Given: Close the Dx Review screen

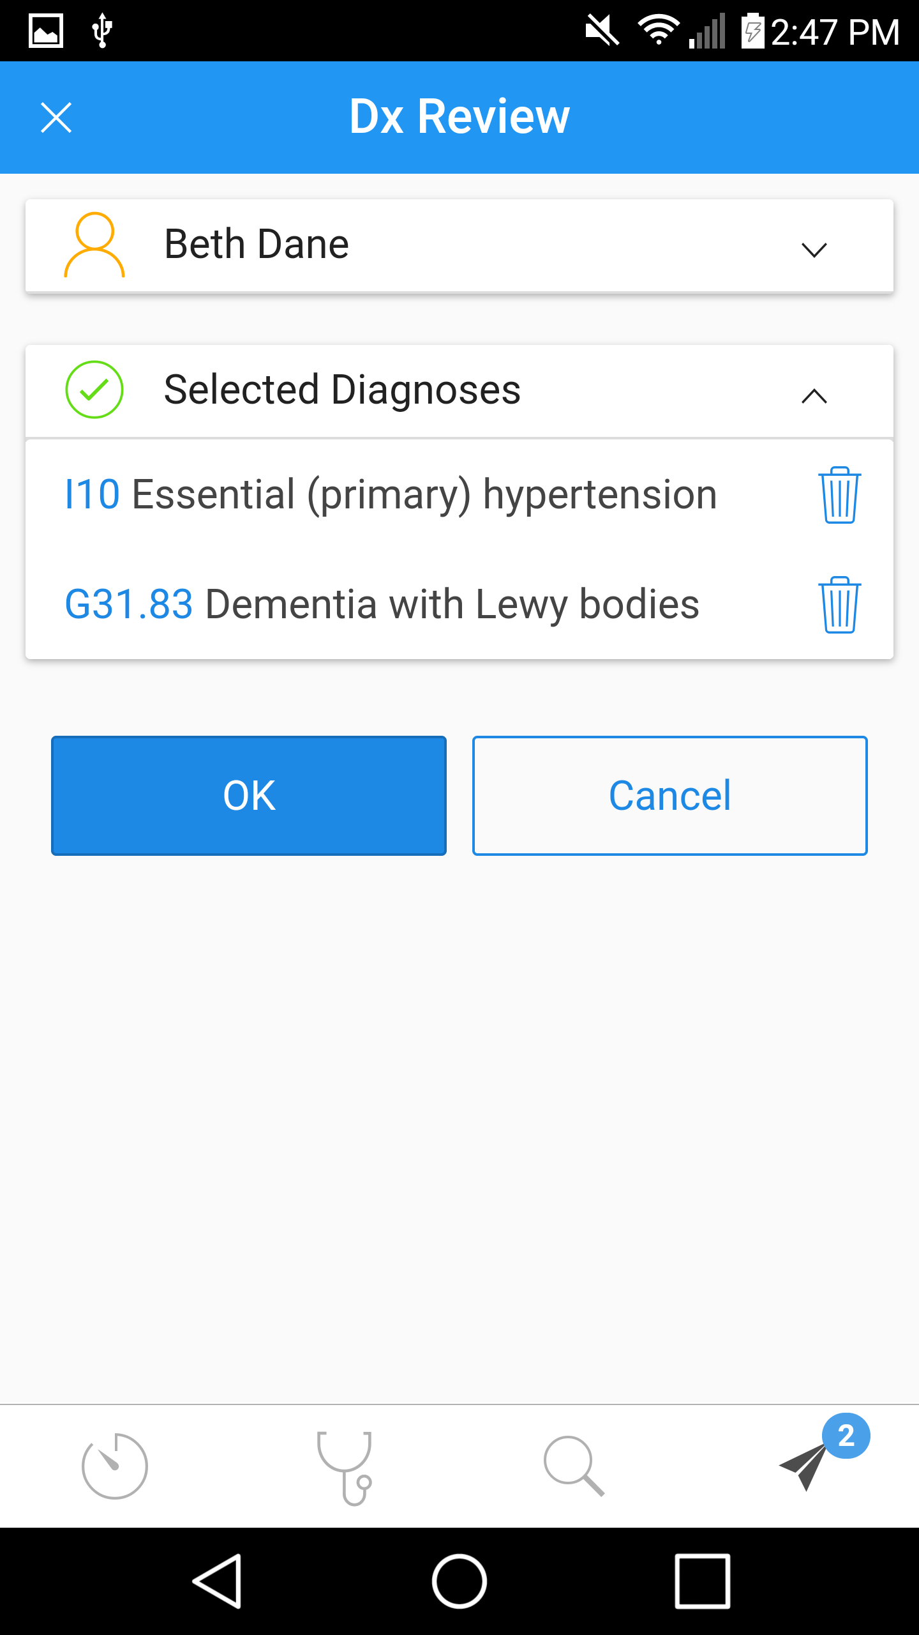Looking at the screenshot, I should coord(56,118).
